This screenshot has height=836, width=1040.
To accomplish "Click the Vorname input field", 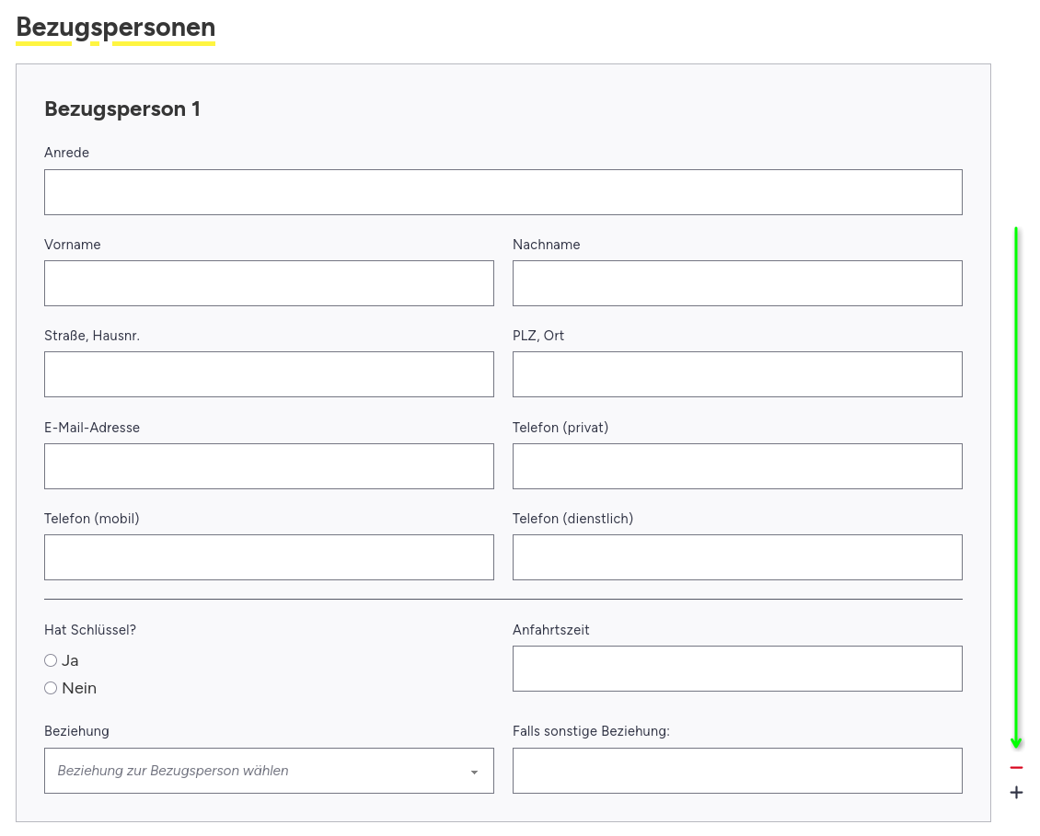I will [269, 283].
